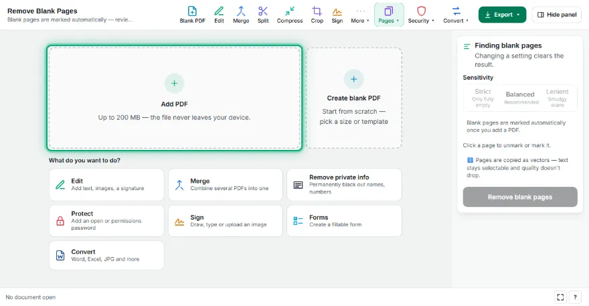Click the 'Sensitivity' label
This screenshot has height=306, width=589.
point(478,78)
